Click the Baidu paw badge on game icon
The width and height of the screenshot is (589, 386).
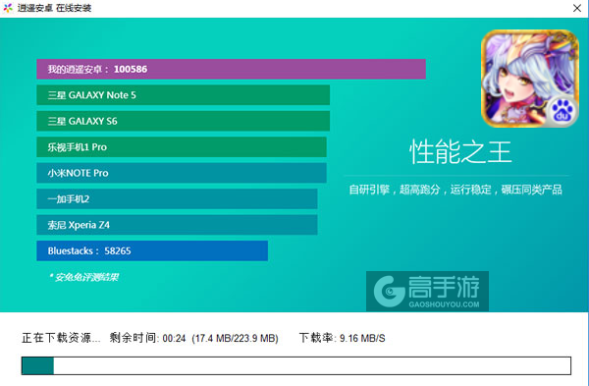coord(562,112)
